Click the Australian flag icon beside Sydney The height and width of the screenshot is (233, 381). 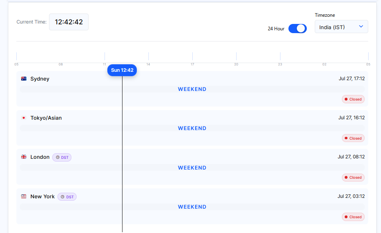pos(24,79)
